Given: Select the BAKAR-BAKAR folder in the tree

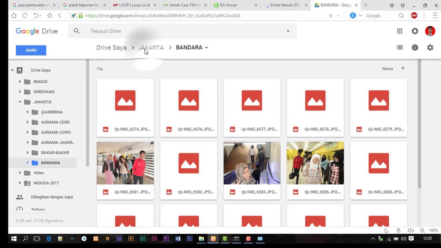Looking at the screenshot, I should 55,153.
